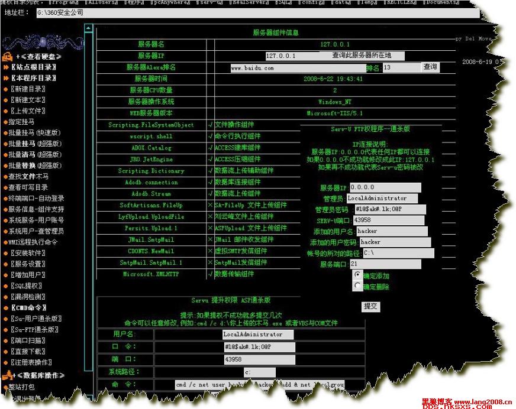Open 查找文件木马 entry
Viewport: 516px width, 409px height.
pos(28,176)
